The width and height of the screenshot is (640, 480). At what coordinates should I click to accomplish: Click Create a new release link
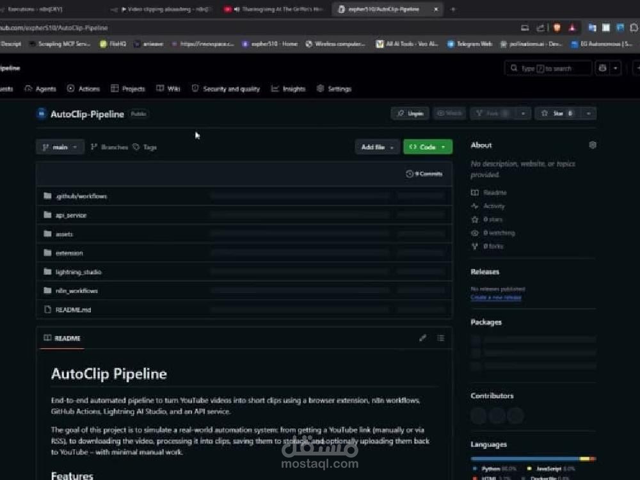496,297
